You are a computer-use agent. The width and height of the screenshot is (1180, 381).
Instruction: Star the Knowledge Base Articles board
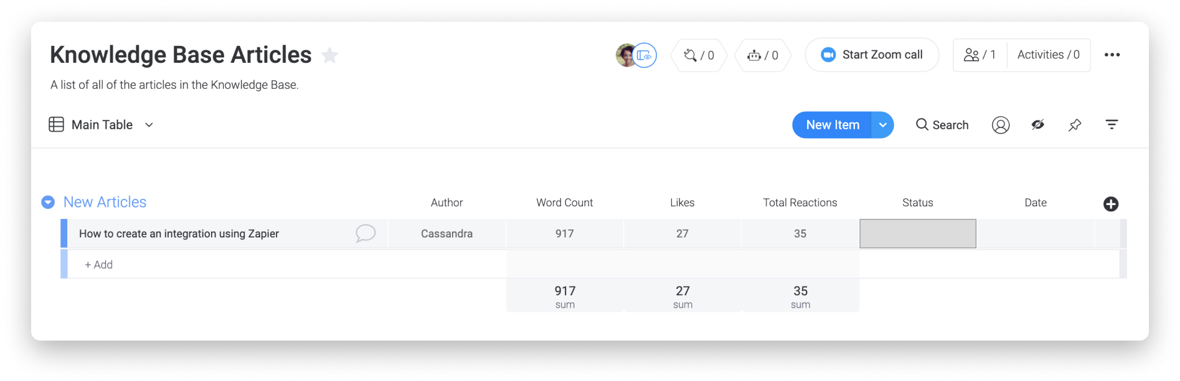coord(329,55)
